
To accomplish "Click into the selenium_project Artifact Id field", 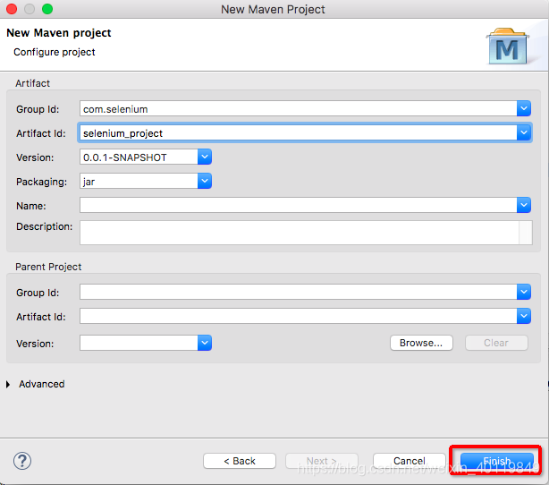I will tap(299, 132).
